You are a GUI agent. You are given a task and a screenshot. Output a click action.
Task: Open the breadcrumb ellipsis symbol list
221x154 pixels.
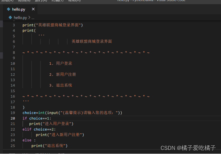pos(33,18)
